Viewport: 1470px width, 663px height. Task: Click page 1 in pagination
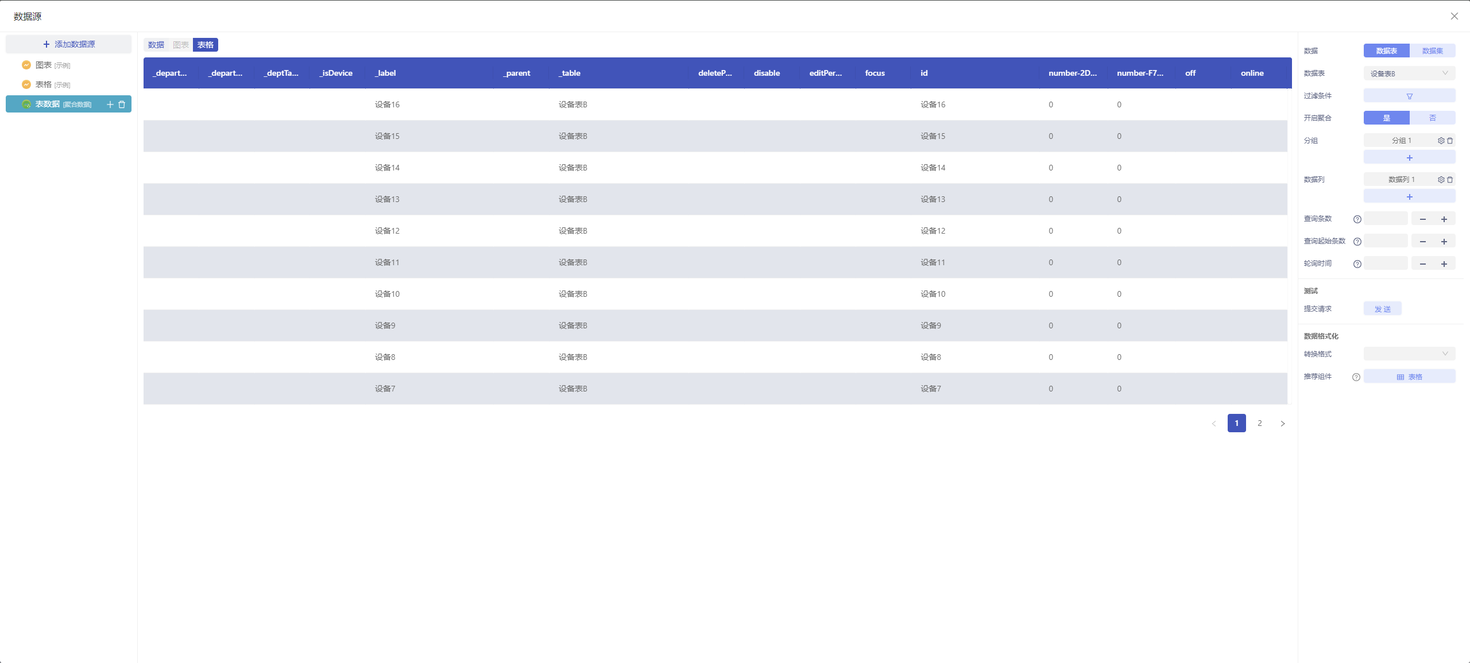[x=1237, y=423]
